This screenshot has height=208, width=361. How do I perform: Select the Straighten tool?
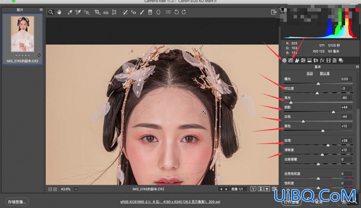pyautogui.click(x=106, y=12)
